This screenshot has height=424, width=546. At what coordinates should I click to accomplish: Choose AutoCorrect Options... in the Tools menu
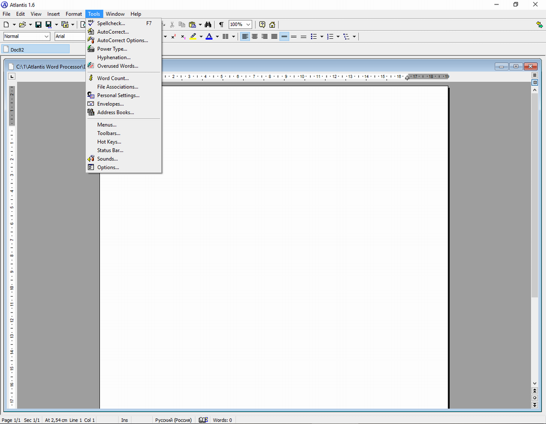[x=124, y=40]
